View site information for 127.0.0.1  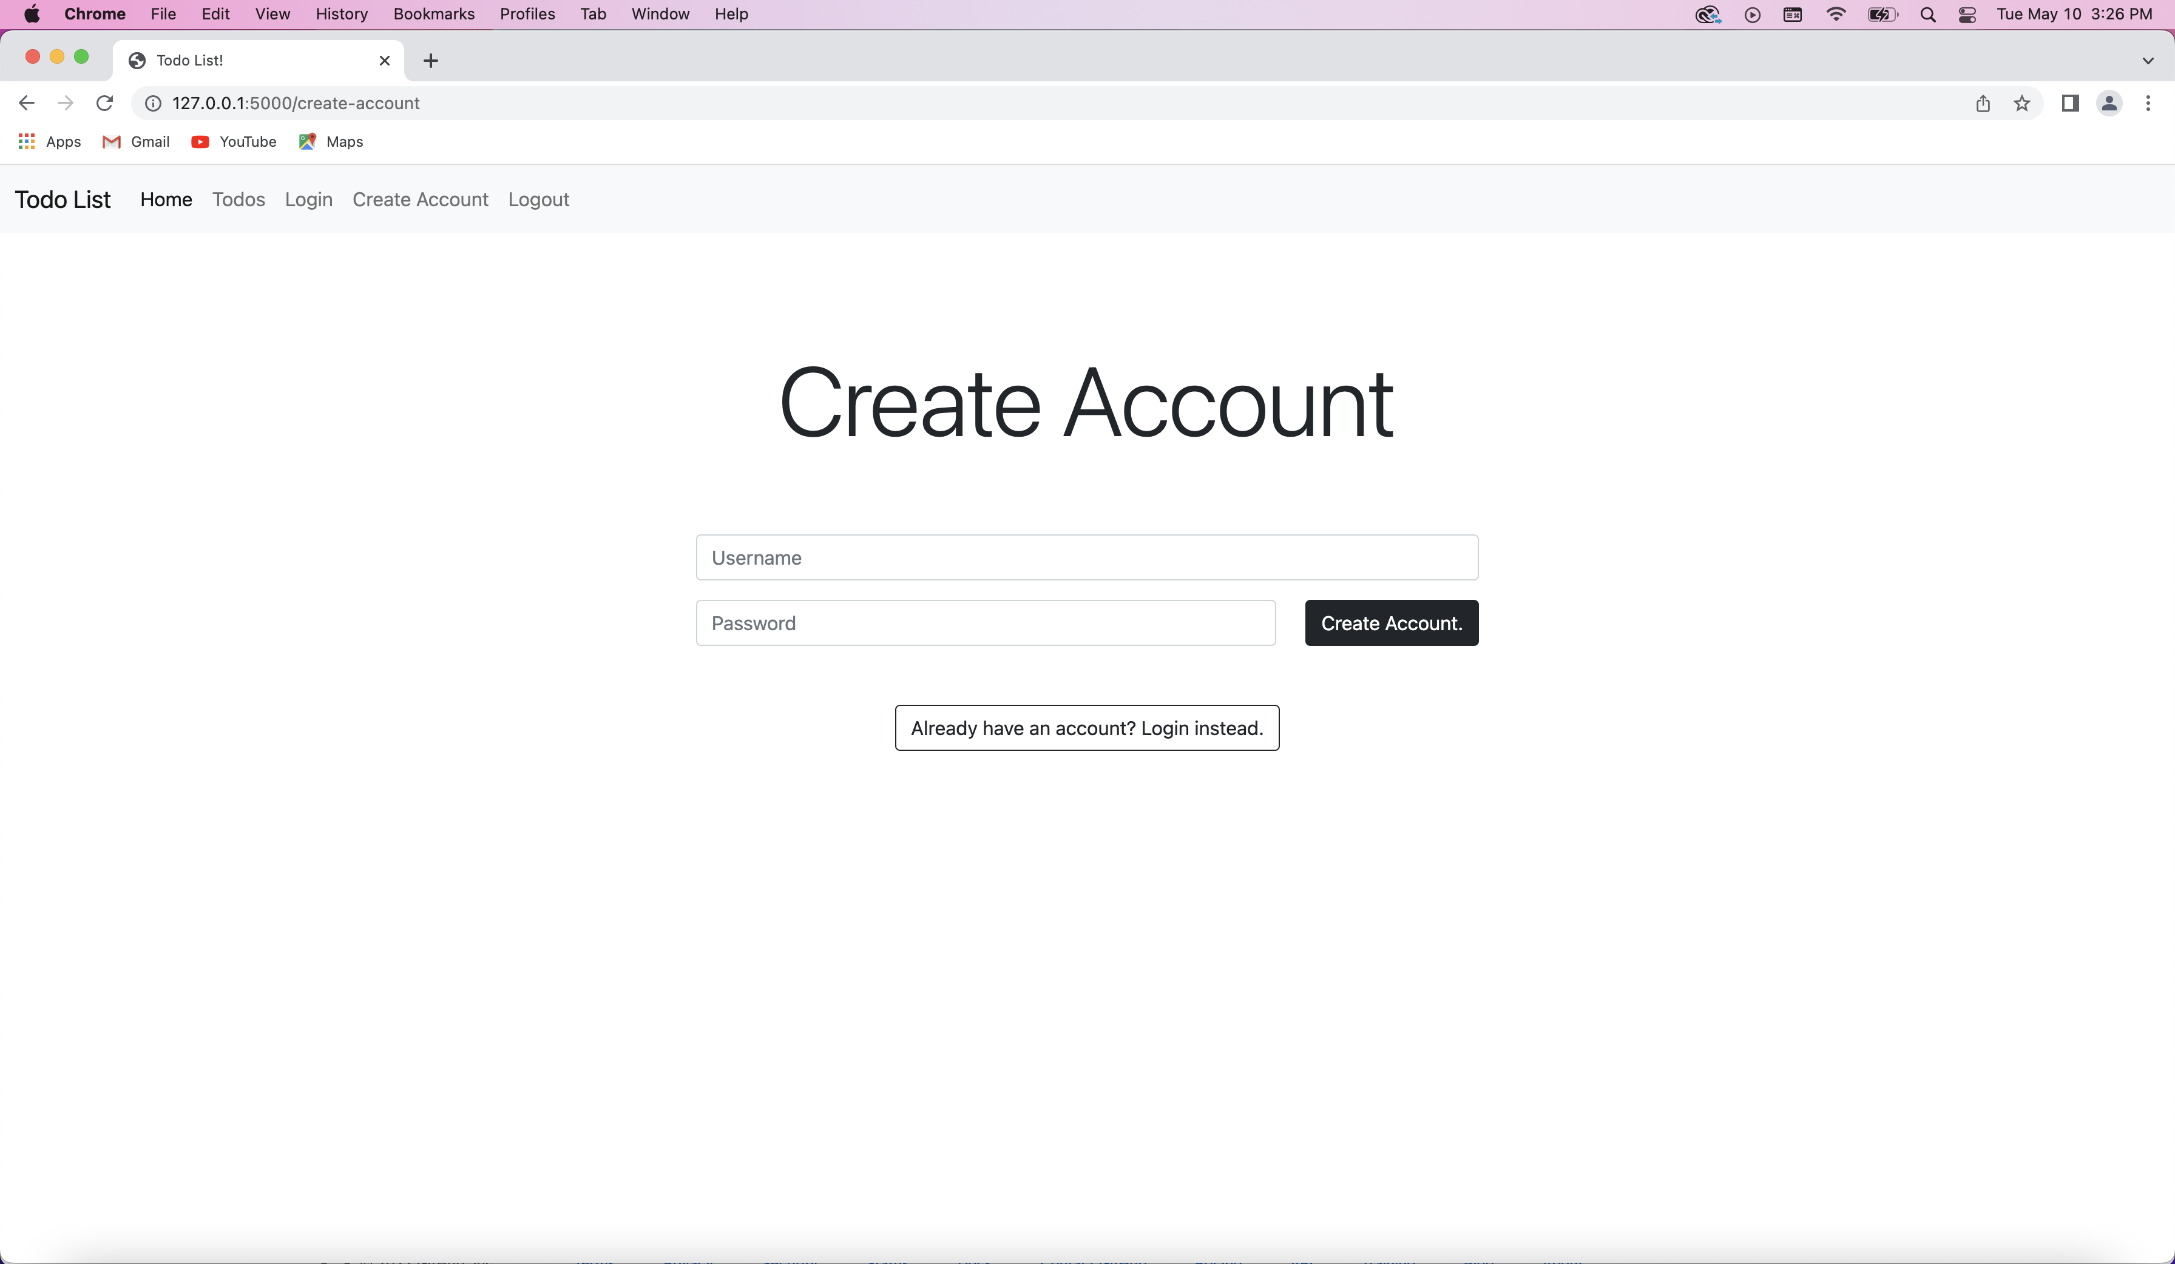pyautogui.click(x=153, y=103)
